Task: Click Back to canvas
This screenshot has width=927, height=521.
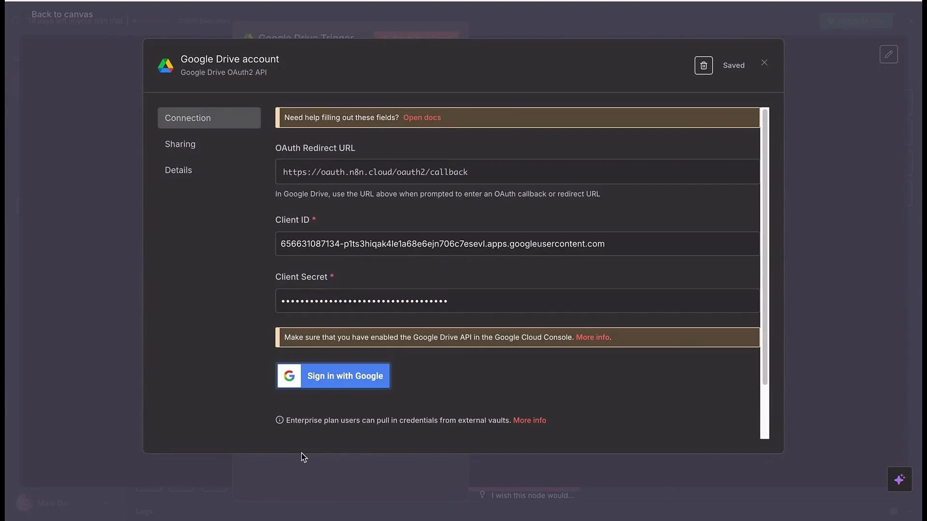Action: [x=62, y=14]
